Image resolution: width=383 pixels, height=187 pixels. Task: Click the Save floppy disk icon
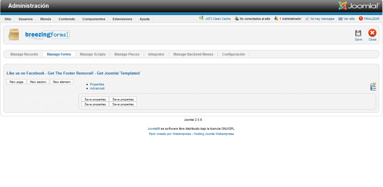pos(358,33)
